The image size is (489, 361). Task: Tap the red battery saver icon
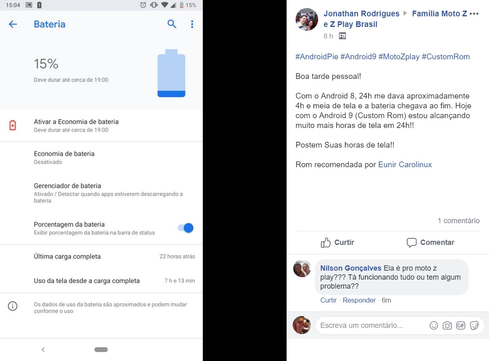[x=13, y=126]
